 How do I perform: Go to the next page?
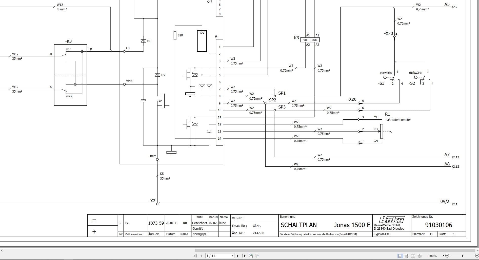[x=238, y=256]
